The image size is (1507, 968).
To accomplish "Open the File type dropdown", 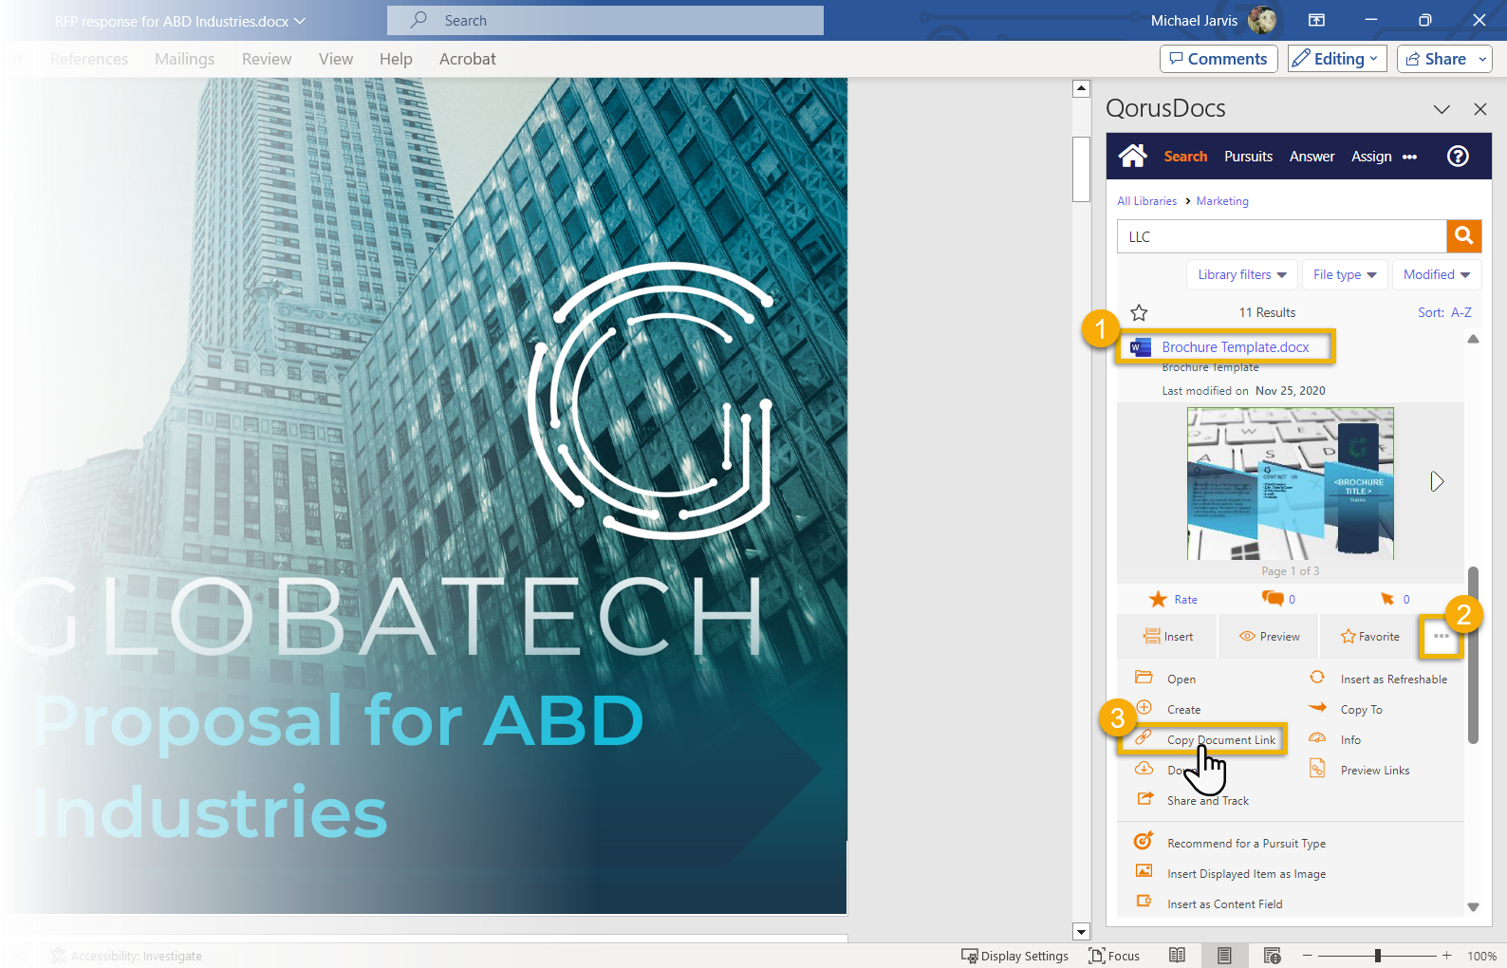I will (x=1345, y=274).
